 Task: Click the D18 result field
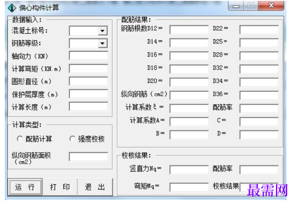click(x=189, y=69)
